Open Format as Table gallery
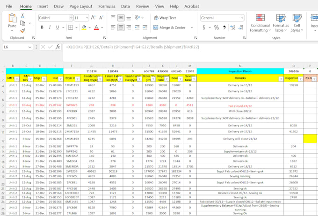Viewport: 318px width, 216px height. coord(281,23)
